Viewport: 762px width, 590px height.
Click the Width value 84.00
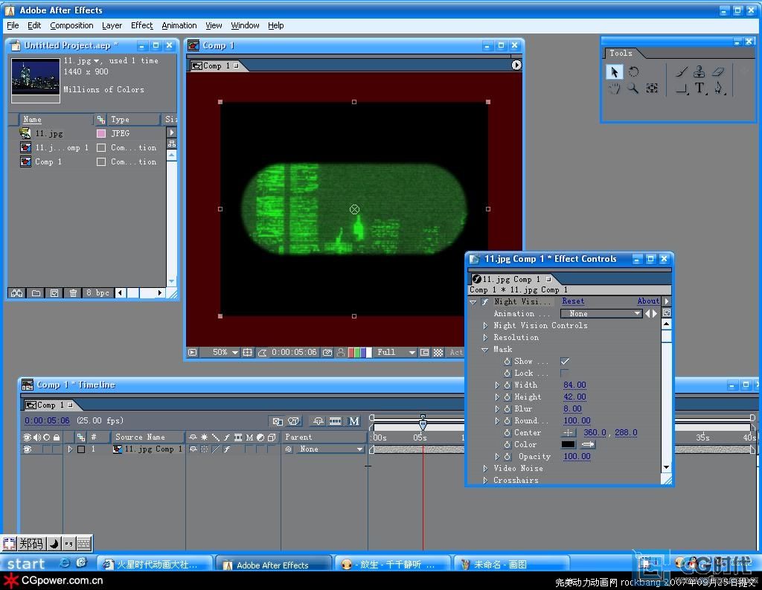coord(574,385)
